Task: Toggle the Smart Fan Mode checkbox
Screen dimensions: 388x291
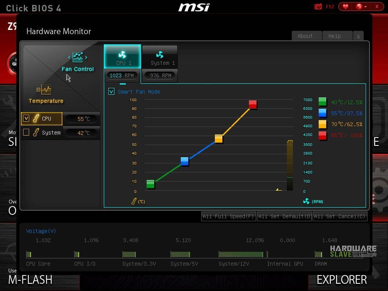Action: (x=111, y=92)
